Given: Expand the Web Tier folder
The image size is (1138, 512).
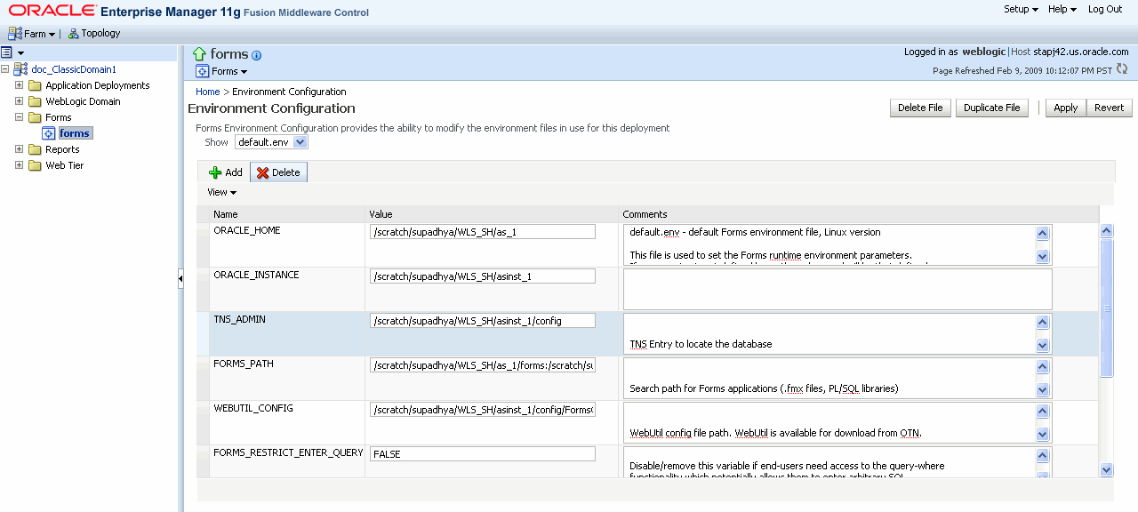Looking at the screenshot, I should tap(20, 165).
